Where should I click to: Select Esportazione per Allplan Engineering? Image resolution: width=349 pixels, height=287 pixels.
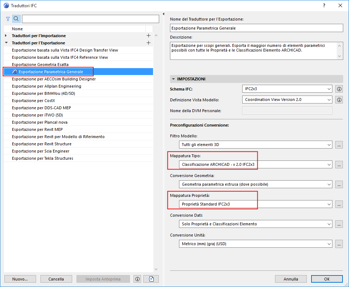[x=78, y=86]
